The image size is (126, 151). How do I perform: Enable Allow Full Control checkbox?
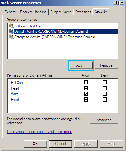(86, 83)
